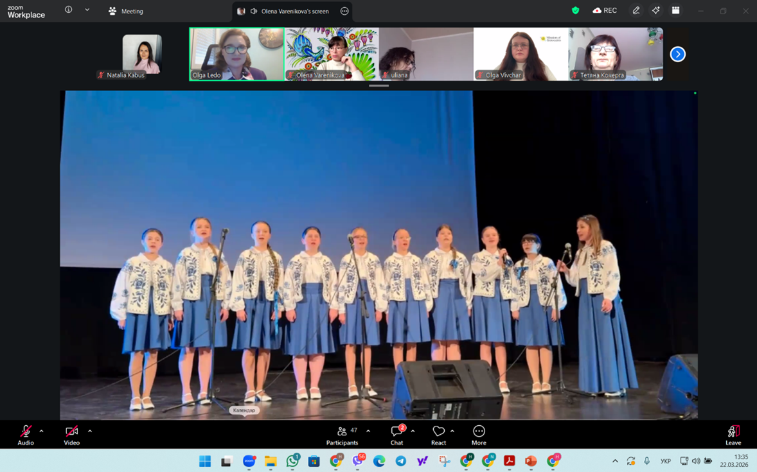The height and width of the screenshot is (472, 757).
Task: Toggle the REC recording indicator
Action: point(605,10)
